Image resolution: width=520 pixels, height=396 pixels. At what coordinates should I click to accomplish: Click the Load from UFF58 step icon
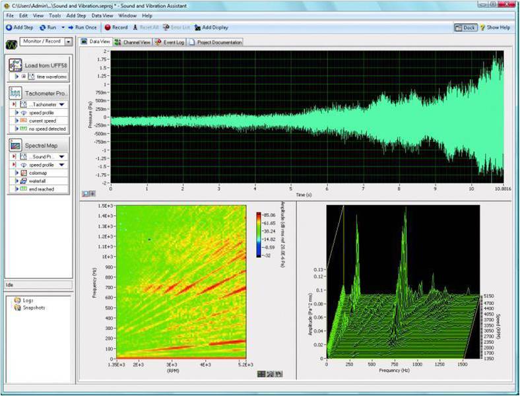tap(16, 65)
